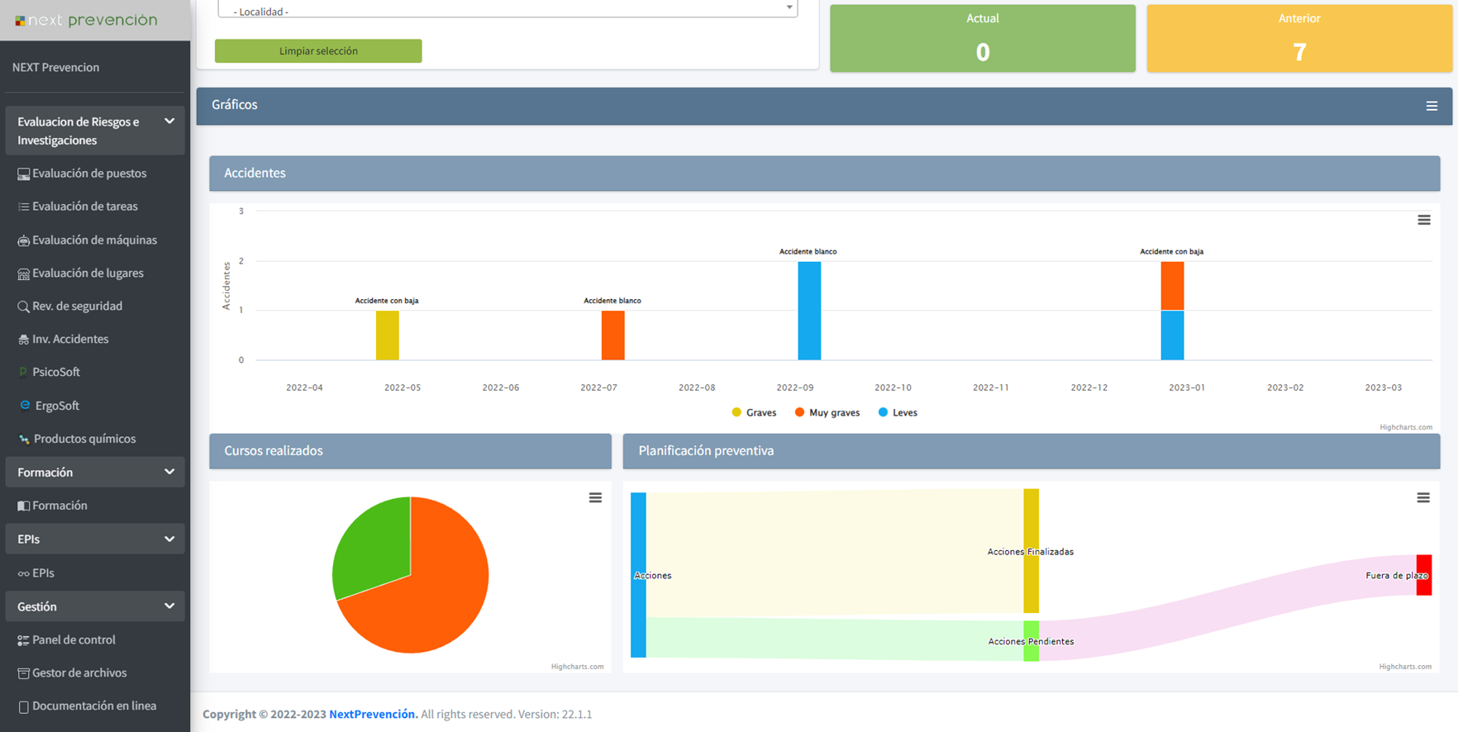Open Evaluación de máquinas entry
The width and height of the screenshot is (1458, 732).
(87, 240)
